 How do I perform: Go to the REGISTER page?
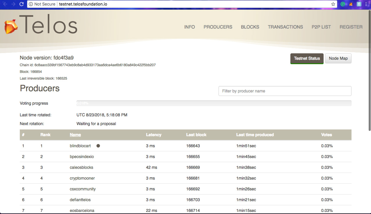click(351, 27)
